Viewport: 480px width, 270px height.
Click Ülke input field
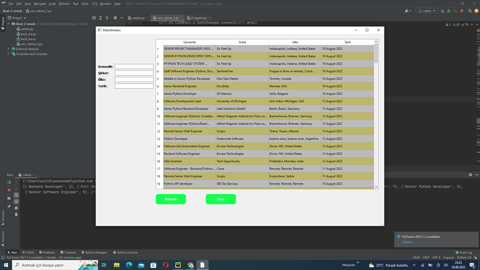134,80
